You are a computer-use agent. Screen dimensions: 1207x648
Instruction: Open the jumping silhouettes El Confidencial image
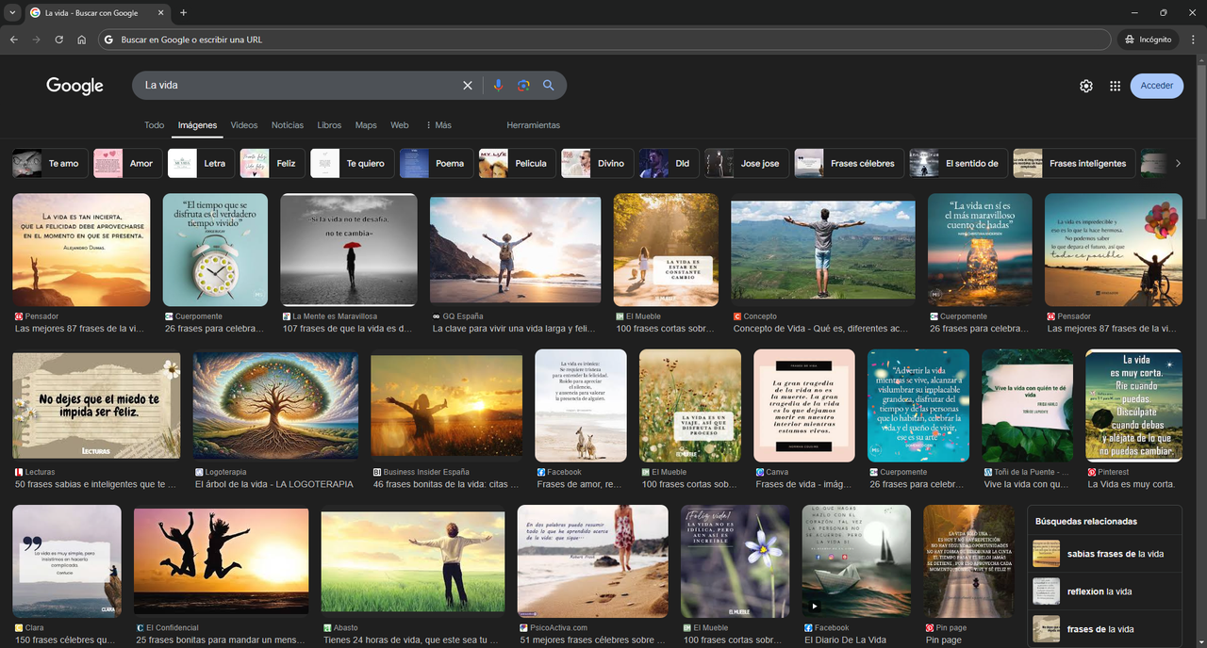[x=221, y=559]
